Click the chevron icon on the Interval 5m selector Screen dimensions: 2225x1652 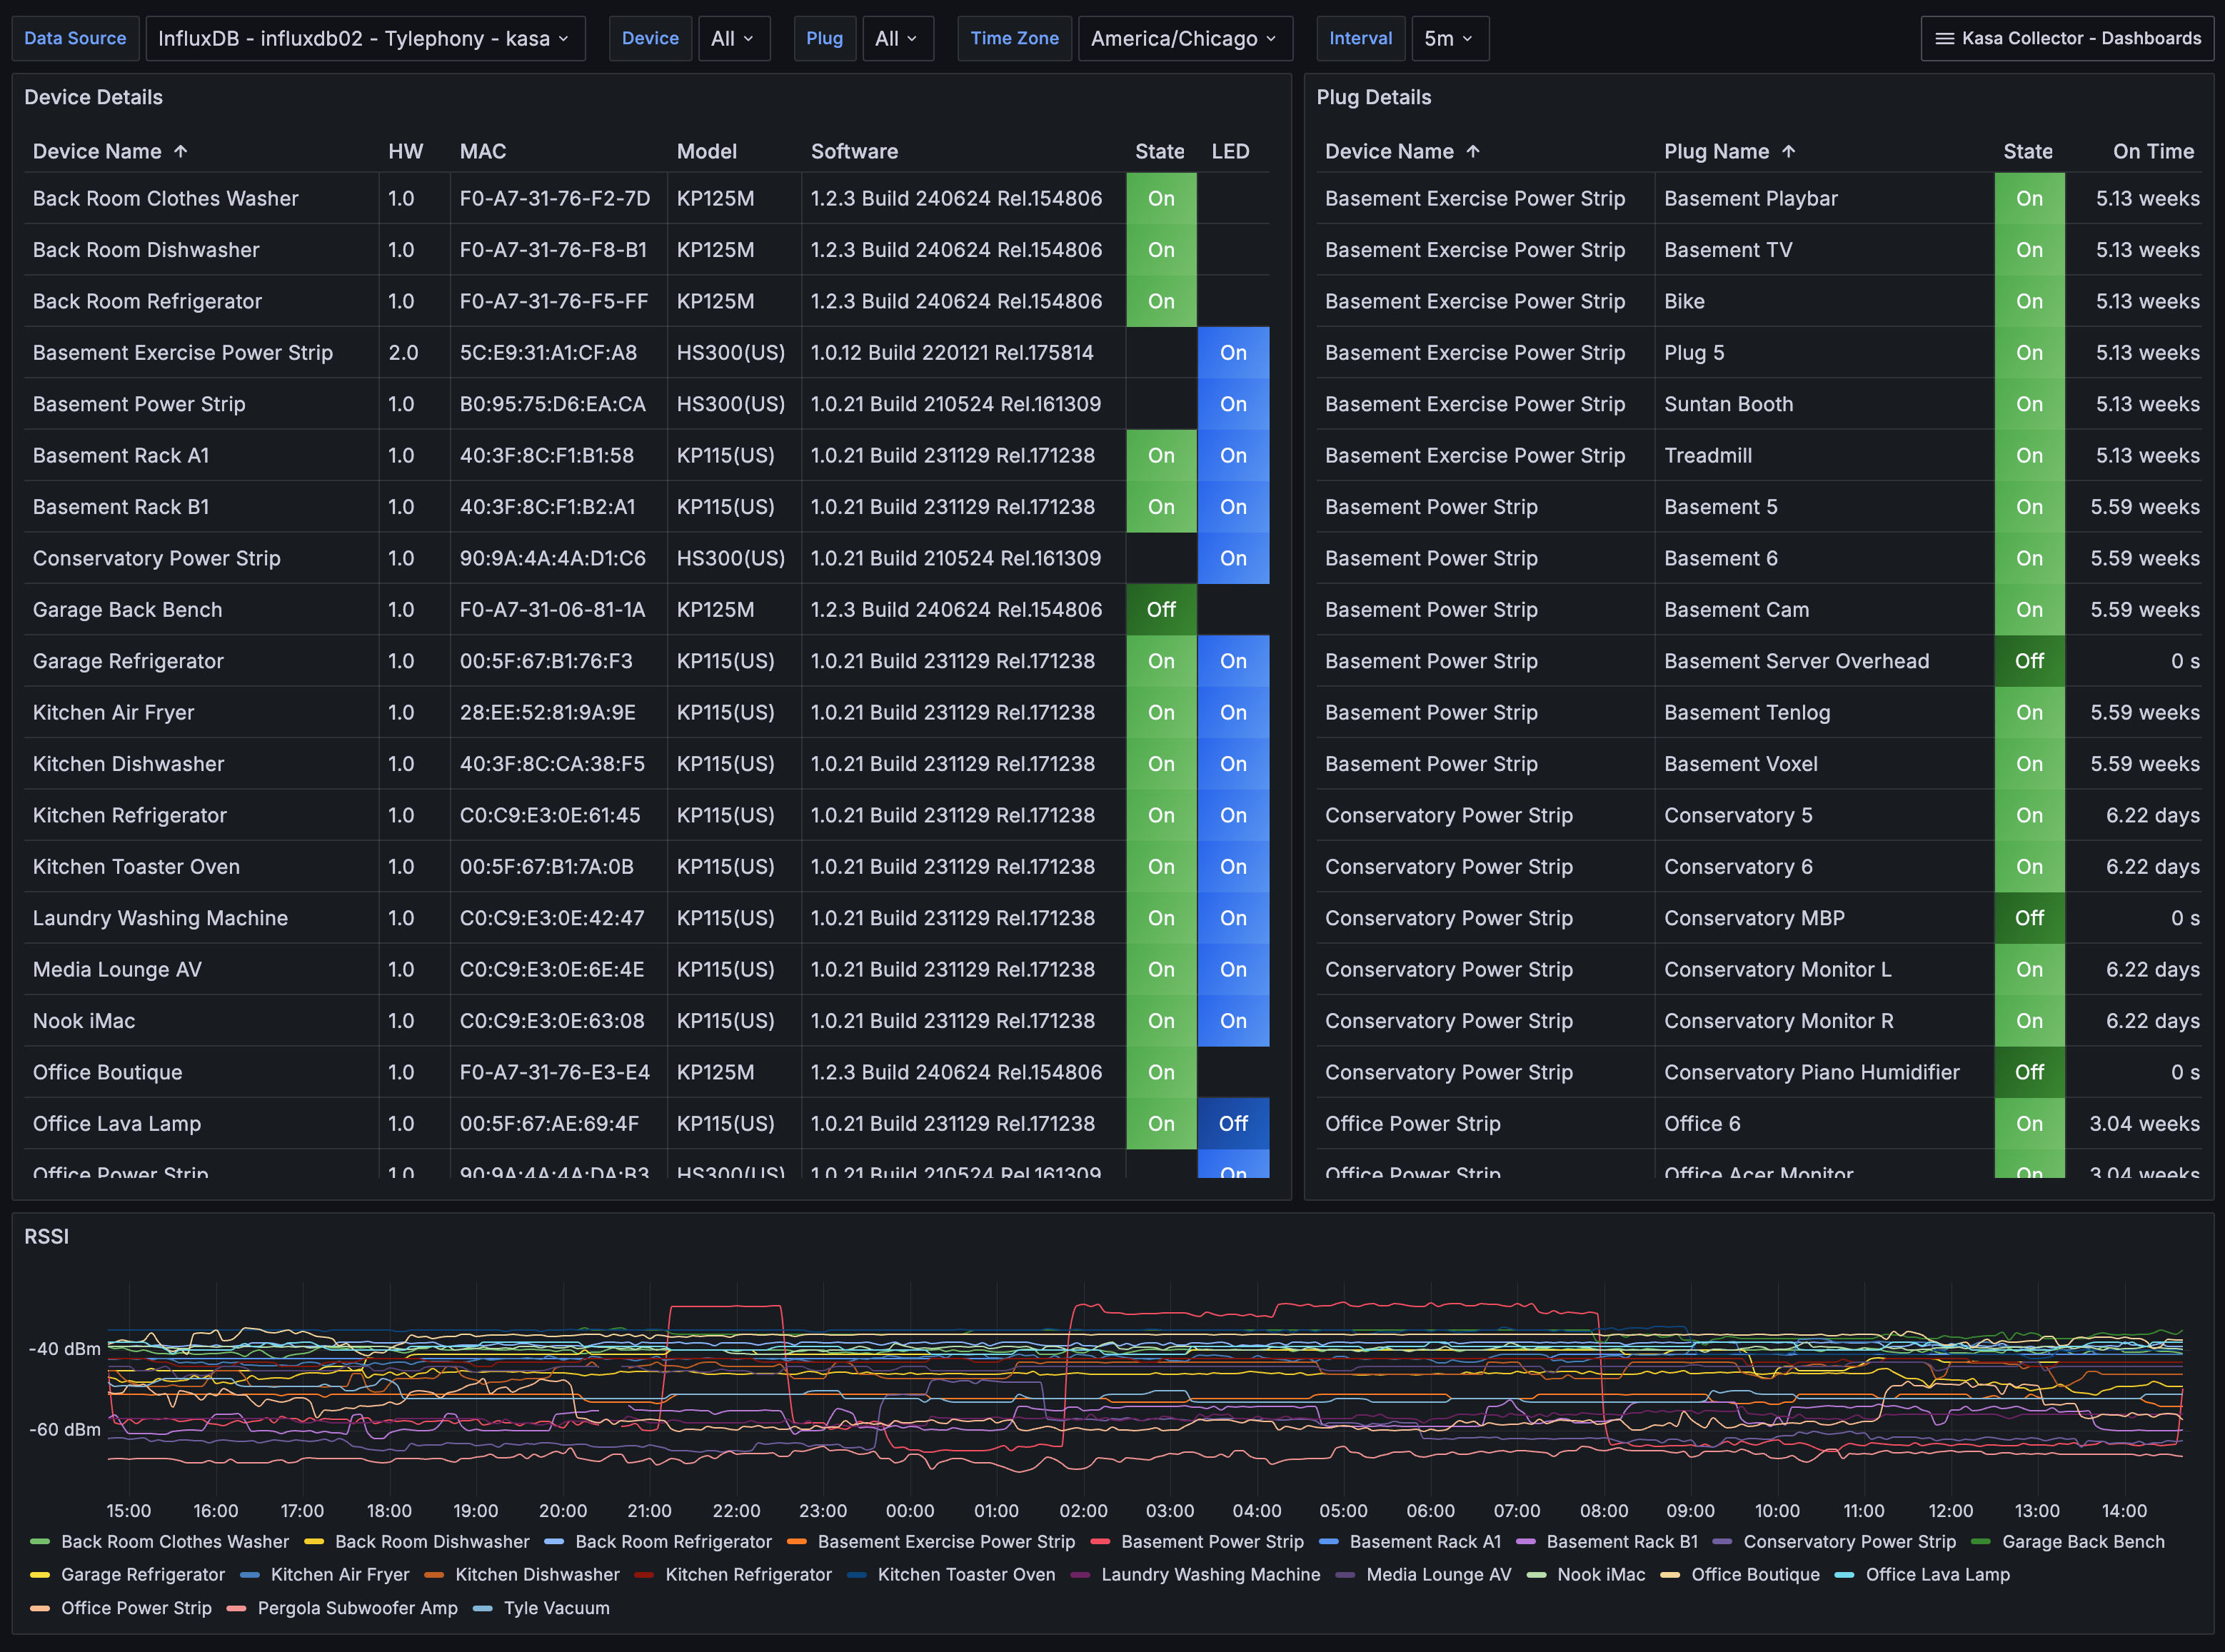click(x=1468, y=38)
